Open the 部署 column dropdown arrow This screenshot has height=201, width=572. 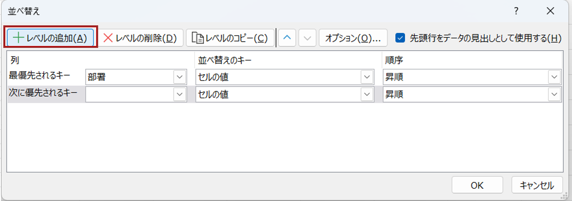click(x=180, y=77)
